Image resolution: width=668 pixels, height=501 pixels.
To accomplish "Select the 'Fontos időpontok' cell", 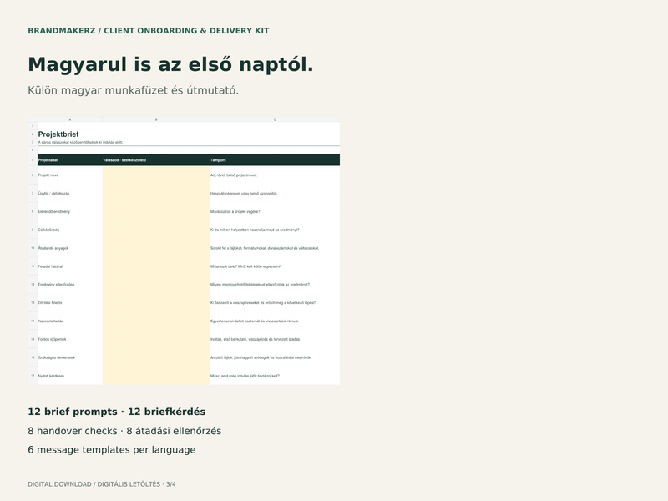I will (70, 340).
